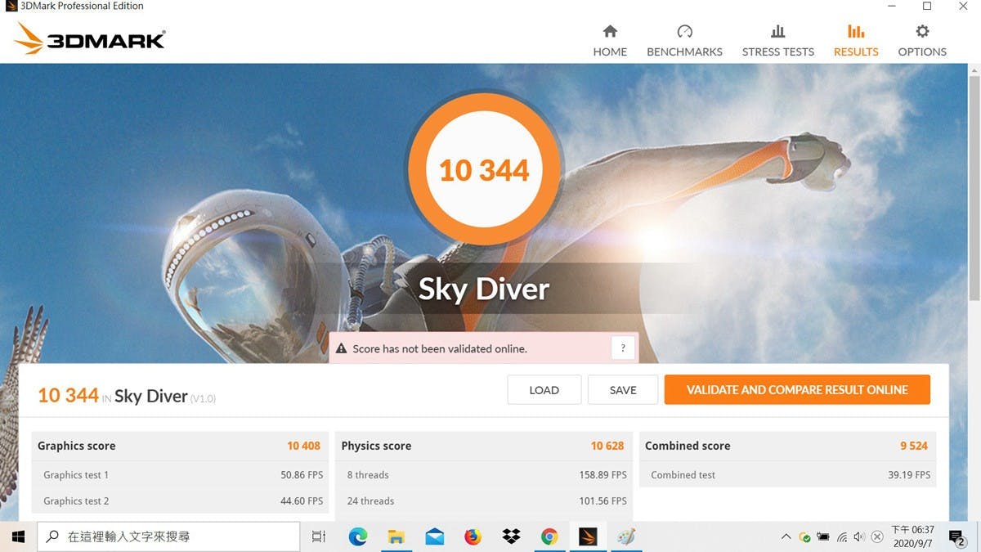Image resolution: width=981 pixels, height=552 pixels.
Task: Open notification center icon
Action: (x=956, y=537)
